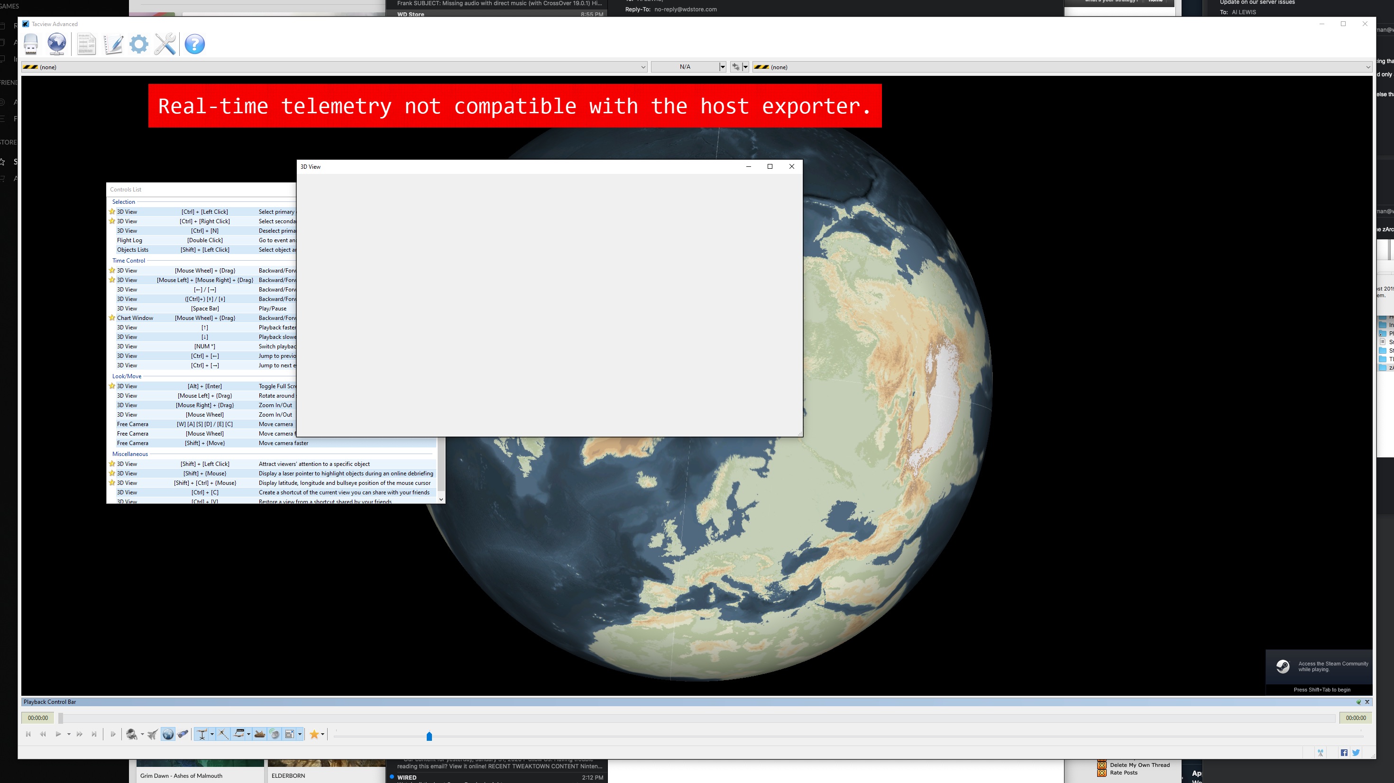Toggle the radar dish display button
The width and height of the screenshot is (1394, 783).
275,734
